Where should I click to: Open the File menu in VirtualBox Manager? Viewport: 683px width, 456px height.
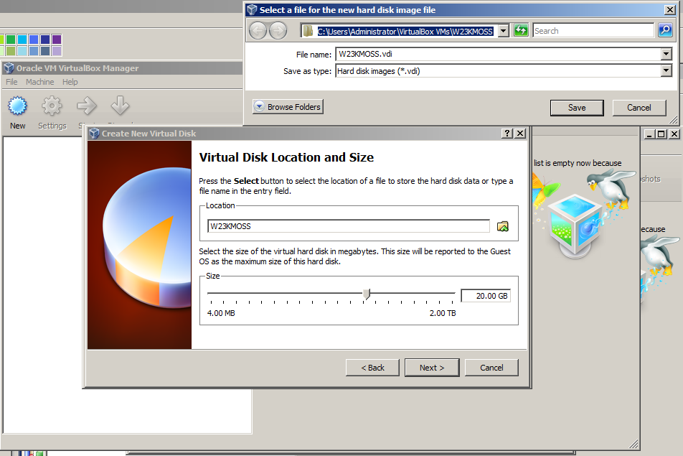click(x=11, y=82)
